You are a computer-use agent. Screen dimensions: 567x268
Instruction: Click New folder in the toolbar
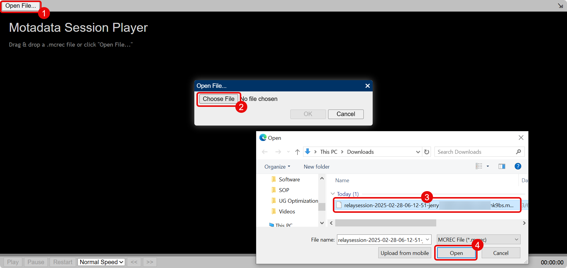tap(316, 167)
